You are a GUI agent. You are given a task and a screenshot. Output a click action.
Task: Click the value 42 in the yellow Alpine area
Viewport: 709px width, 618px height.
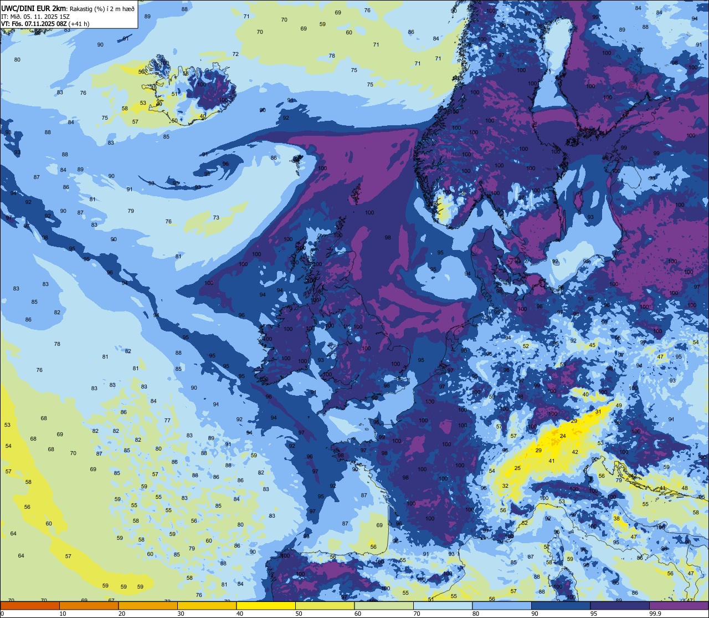point(575,452)
